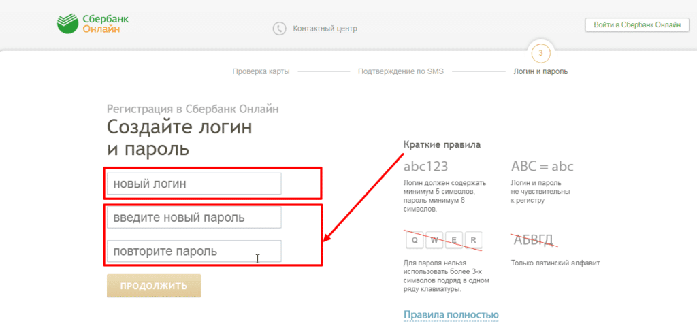Click the Для пароля нельзя использовать rule

point(447,276)
